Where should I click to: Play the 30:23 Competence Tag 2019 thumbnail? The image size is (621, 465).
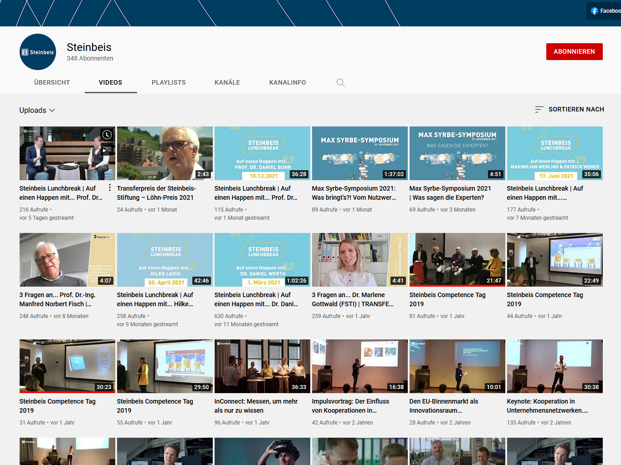click(67, 366)
